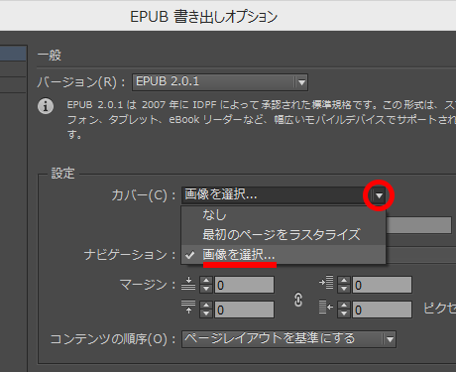The width and height of the screenshot is (456, 372).
Task: Click the top margin icon
Action: (188, 284)
